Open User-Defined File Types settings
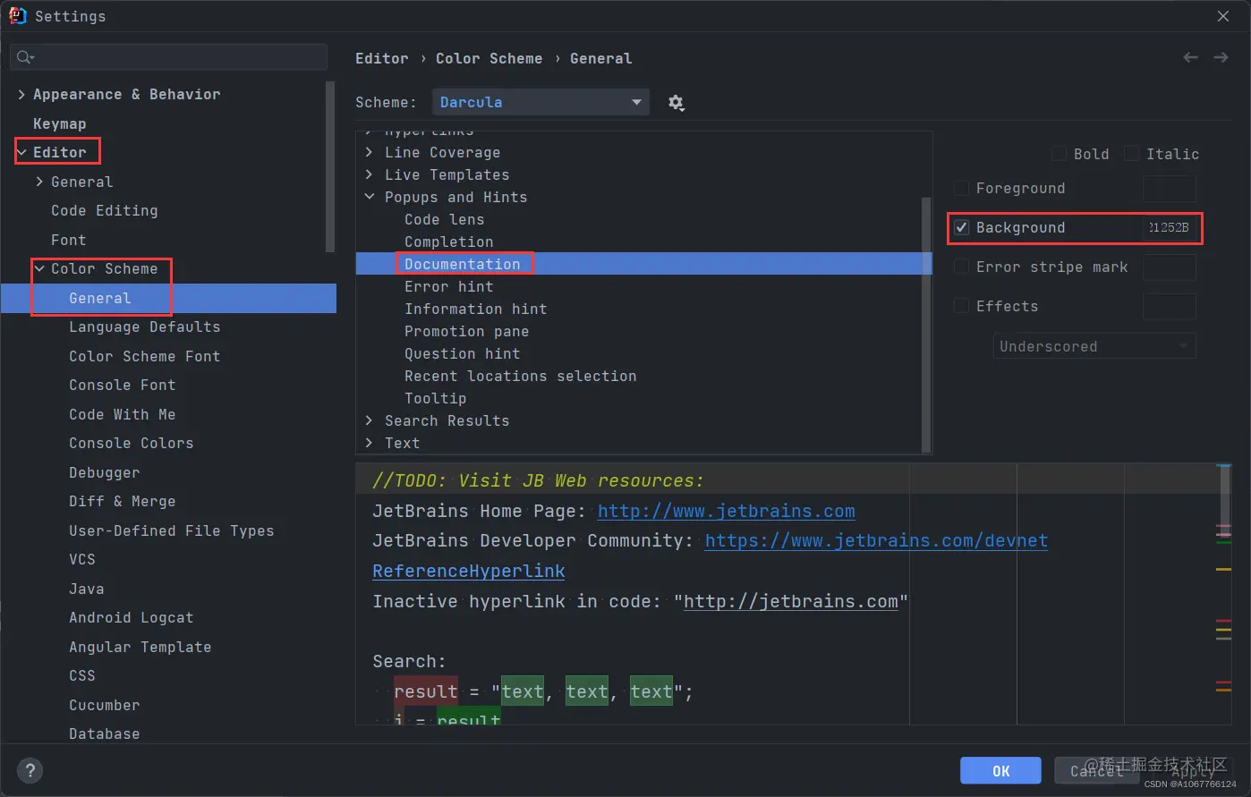 coord(172,530)
